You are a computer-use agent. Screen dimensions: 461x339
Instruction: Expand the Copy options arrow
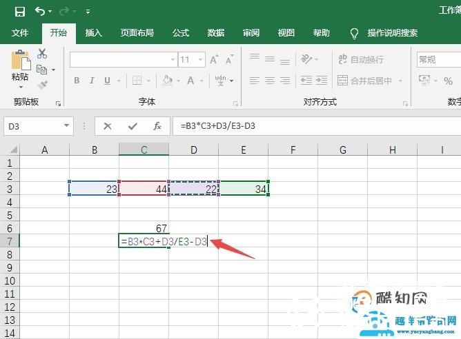coord(54,70)
